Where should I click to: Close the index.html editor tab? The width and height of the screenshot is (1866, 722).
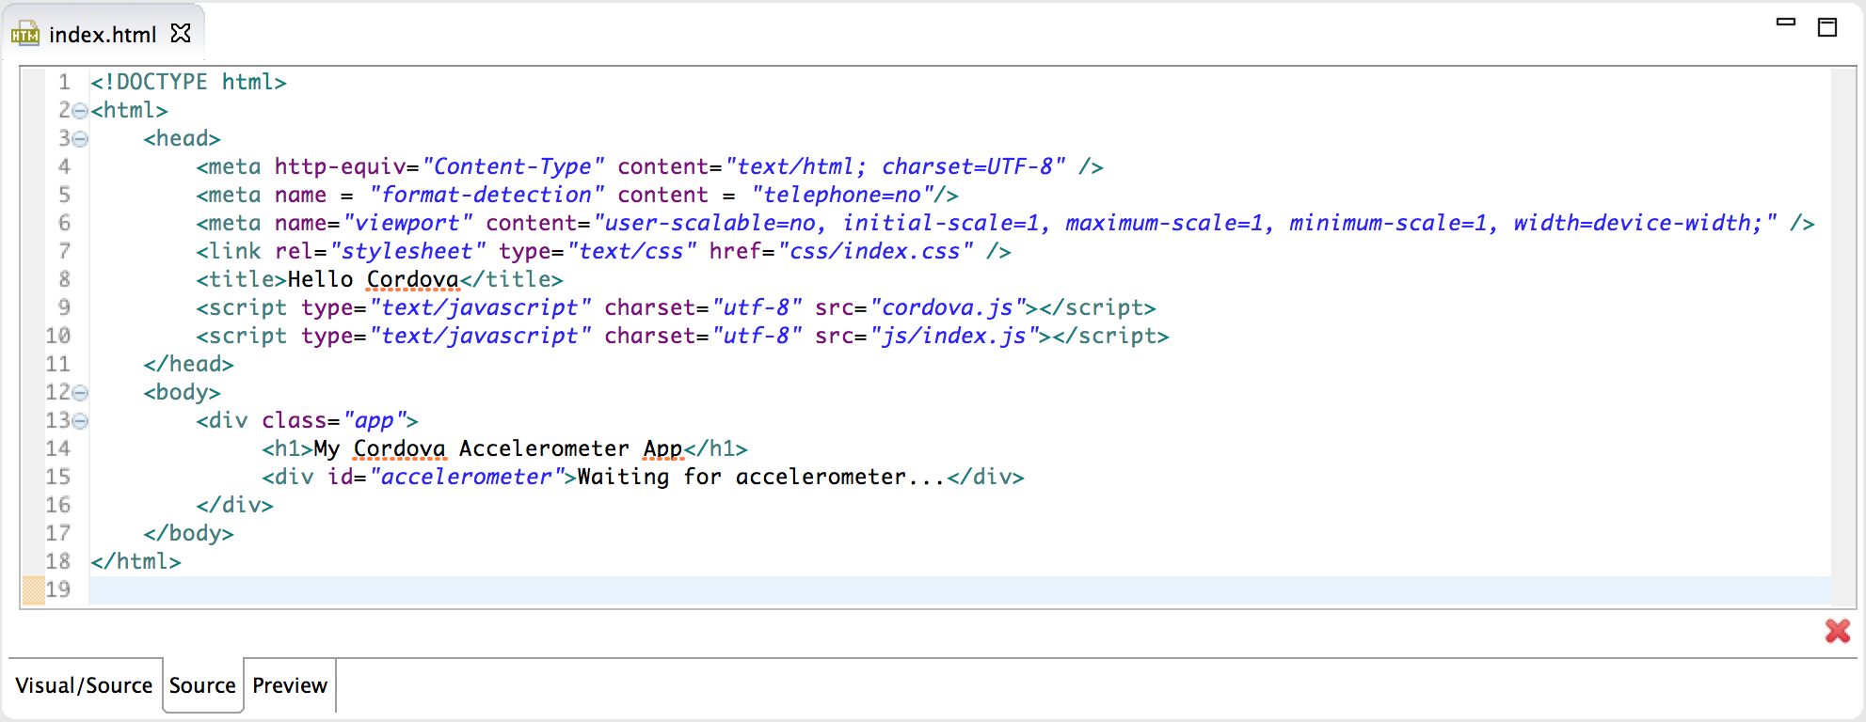tap(181, 34)
